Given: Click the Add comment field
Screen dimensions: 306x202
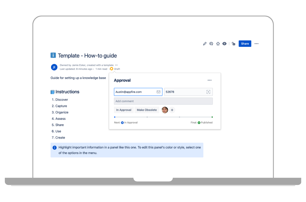Looking at the screenshot, I should tap(163, 101).
